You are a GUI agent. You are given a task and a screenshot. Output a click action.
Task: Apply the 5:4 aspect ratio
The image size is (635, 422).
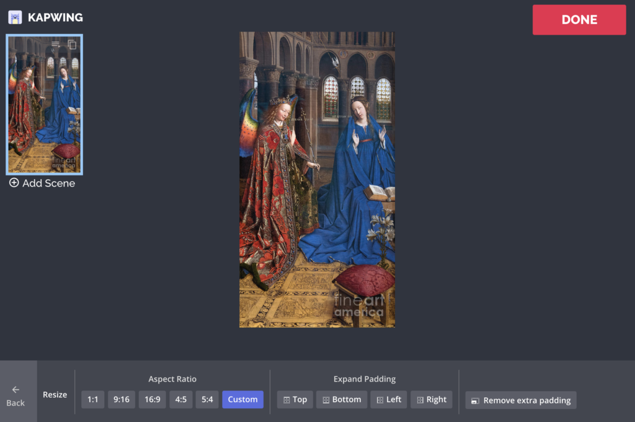pos(207,400)
